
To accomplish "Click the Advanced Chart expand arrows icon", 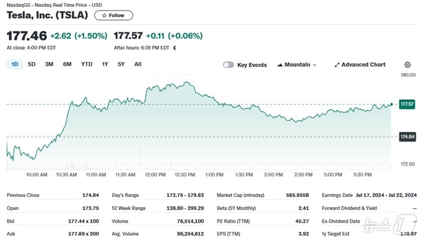I will 337,65.
